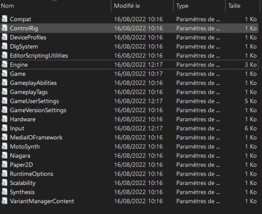Click the Niagara file icon
This screenshot has width=262, height=214.
coord(5,155)
